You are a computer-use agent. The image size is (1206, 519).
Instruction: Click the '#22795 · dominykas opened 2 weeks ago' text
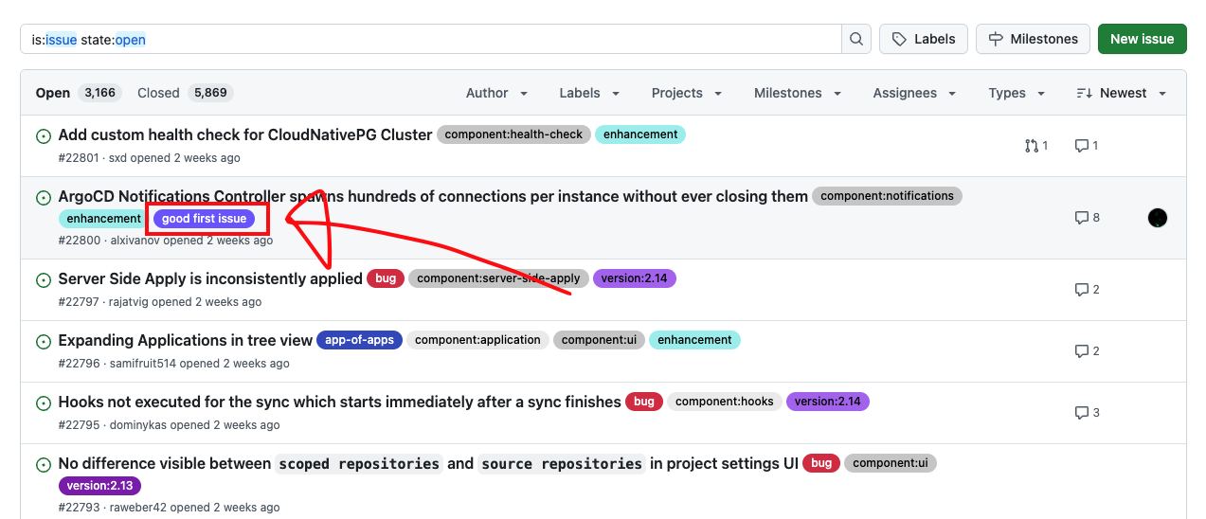(170, 425)
